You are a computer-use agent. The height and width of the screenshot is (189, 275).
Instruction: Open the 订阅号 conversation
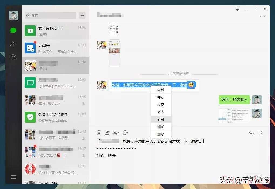55,48
